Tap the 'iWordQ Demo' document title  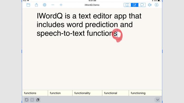tap(92, 5)
